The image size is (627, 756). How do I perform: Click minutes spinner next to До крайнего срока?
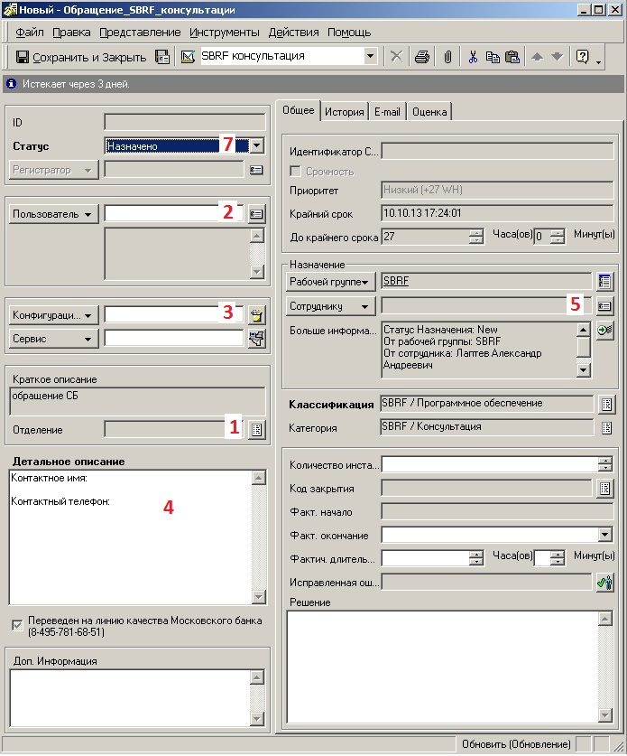(x=558, y=237)
